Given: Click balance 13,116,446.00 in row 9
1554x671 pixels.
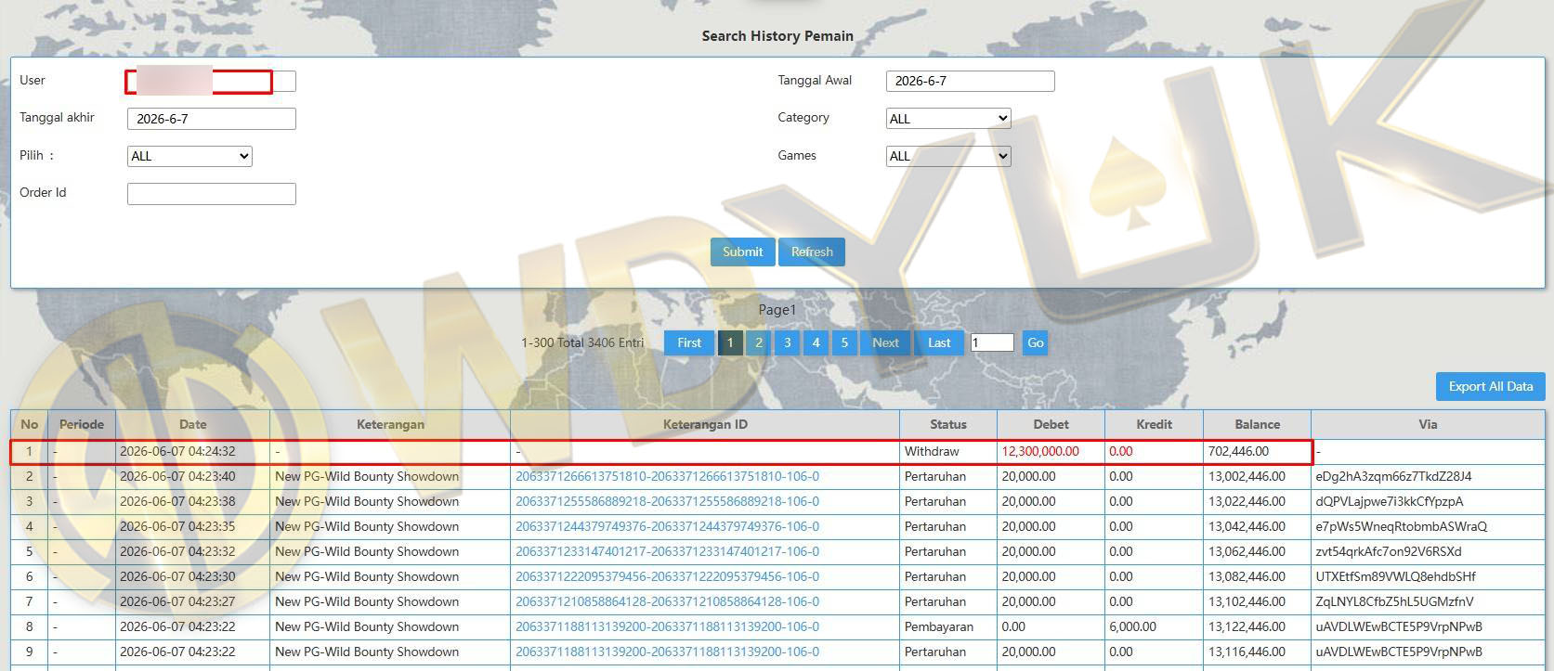Looking at the screenshot, I should click(1247, 652).
